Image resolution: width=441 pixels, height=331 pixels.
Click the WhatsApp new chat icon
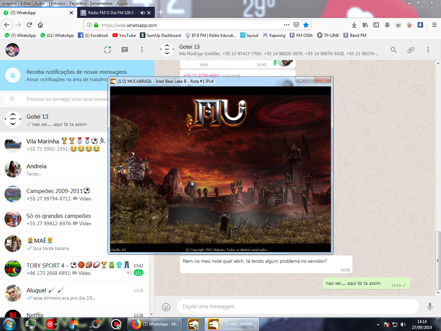(x=125, y=50)
